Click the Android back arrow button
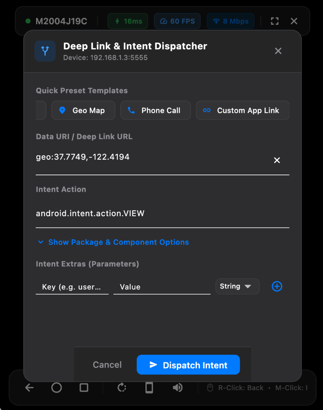Screen dimensions: 323x410 pos(29,388)
